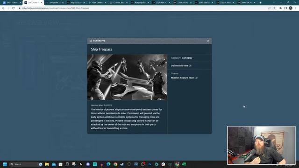
Task: Open the Deliverable view link
Action: tap(179, 66)
